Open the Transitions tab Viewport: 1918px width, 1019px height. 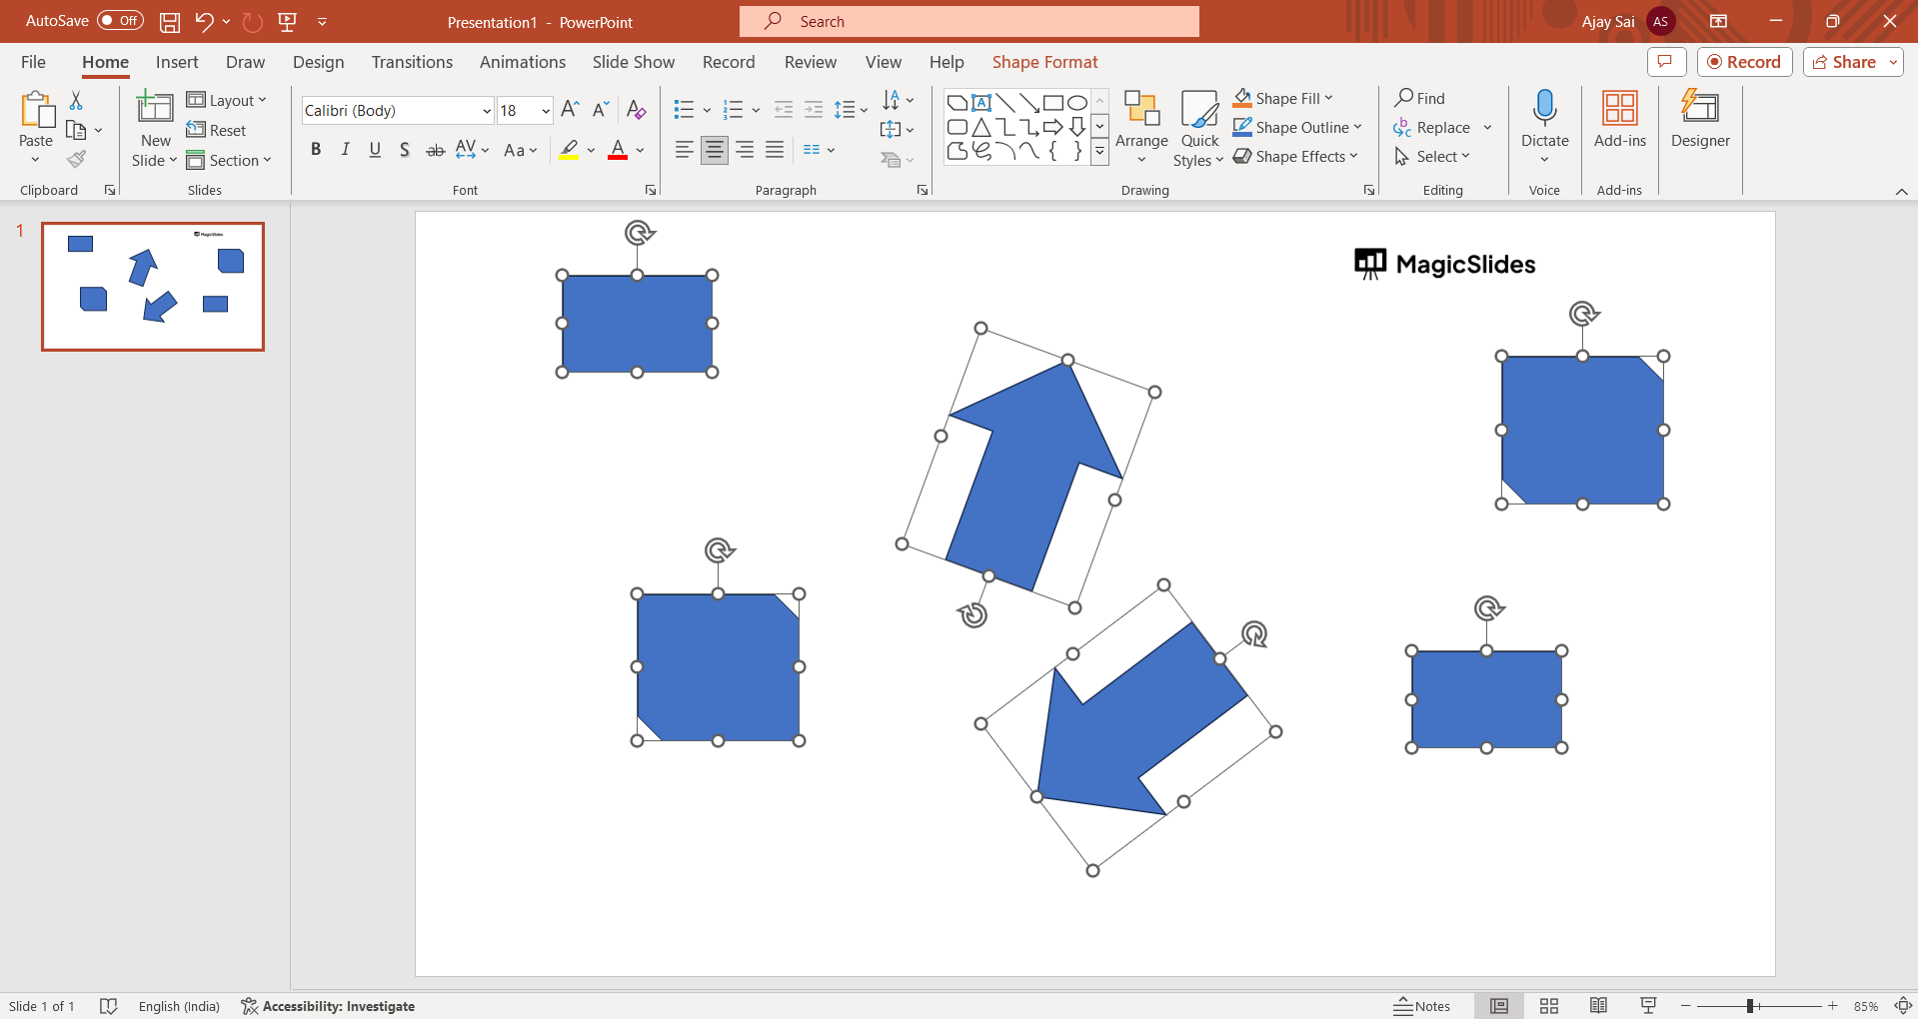coord(412,62)
